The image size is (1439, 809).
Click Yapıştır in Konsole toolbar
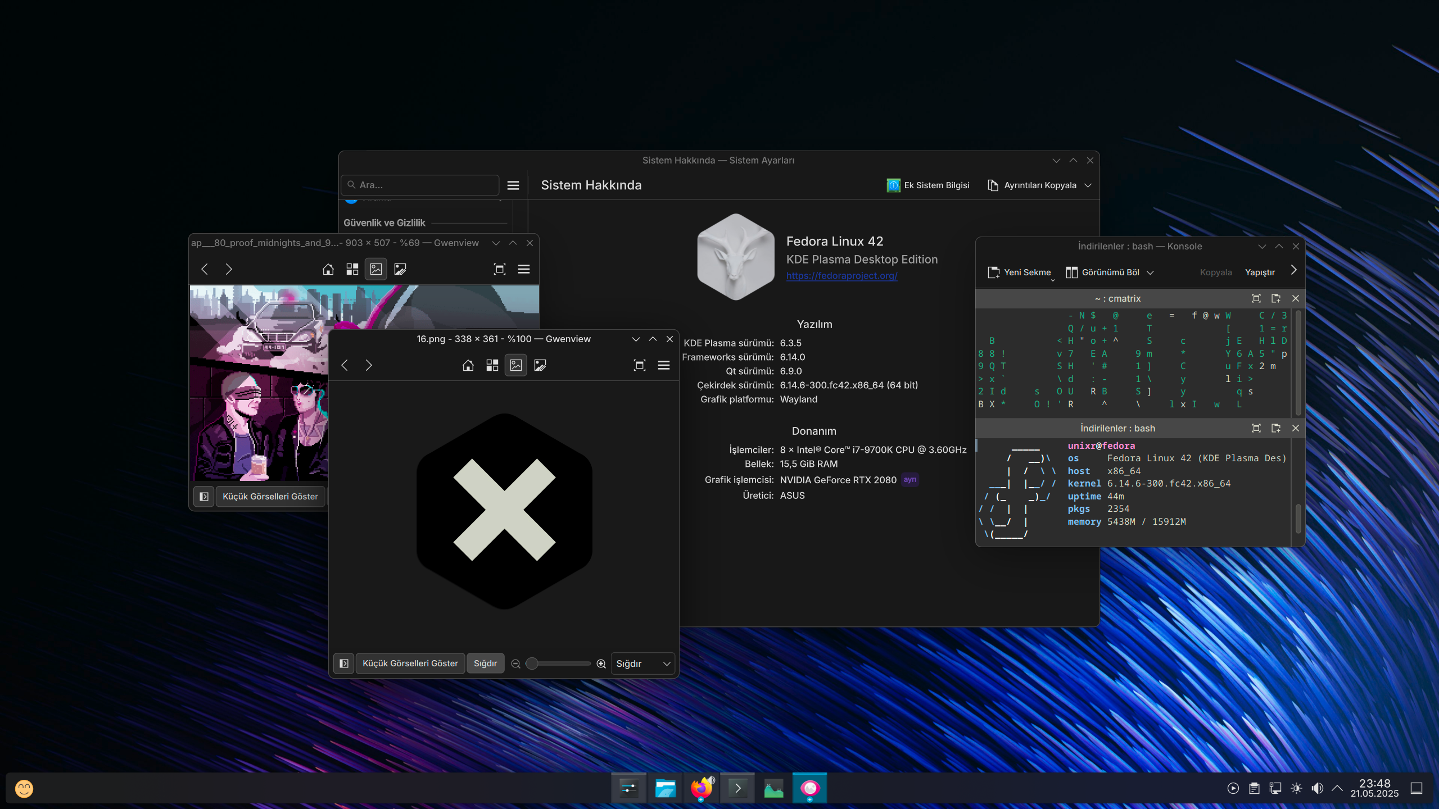click(1260, 272)
